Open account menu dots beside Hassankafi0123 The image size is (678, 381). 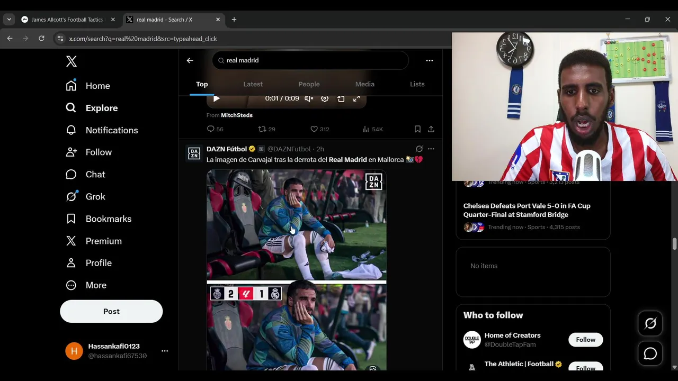click(165, 351)
